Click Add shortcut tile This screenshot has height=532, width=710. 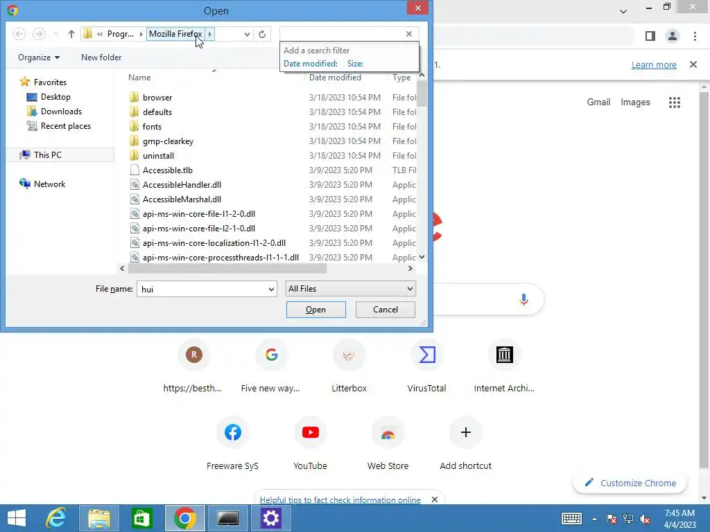pos(465,444)
